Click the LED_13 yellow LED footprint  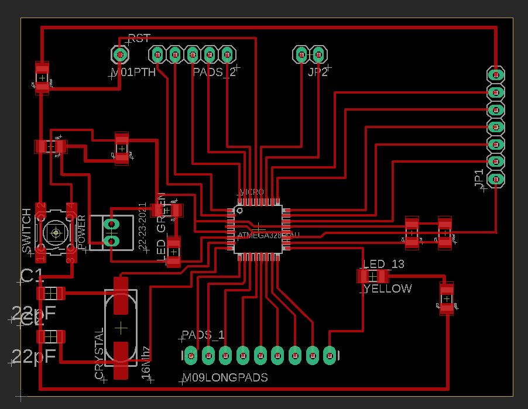[372, 276]
